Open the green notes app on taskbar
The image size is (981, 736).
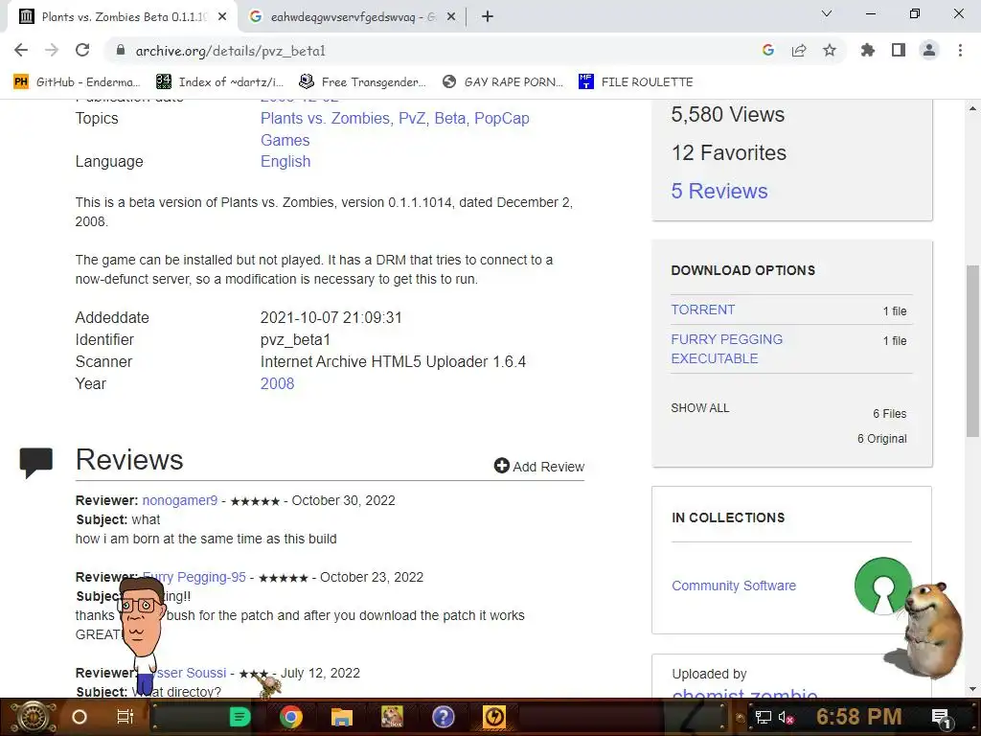pos(240,717)
